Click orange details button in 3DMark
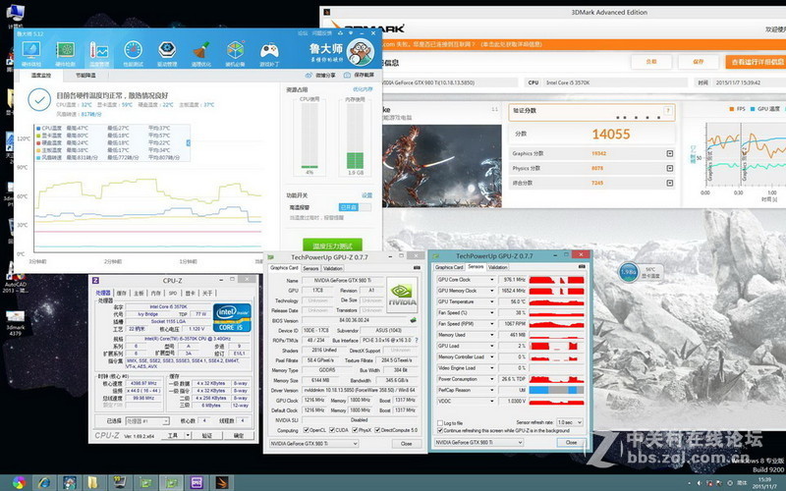This screenshot has width=786, height=491. tap(755, 62)
